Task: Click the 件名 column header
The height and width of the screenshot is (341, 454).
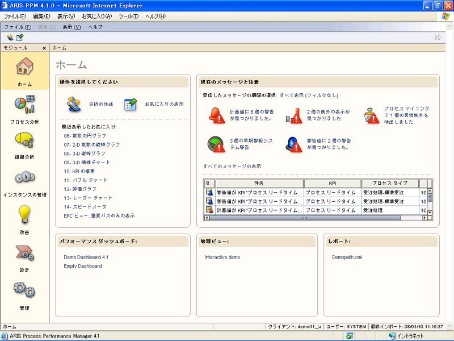Action: 259,183
